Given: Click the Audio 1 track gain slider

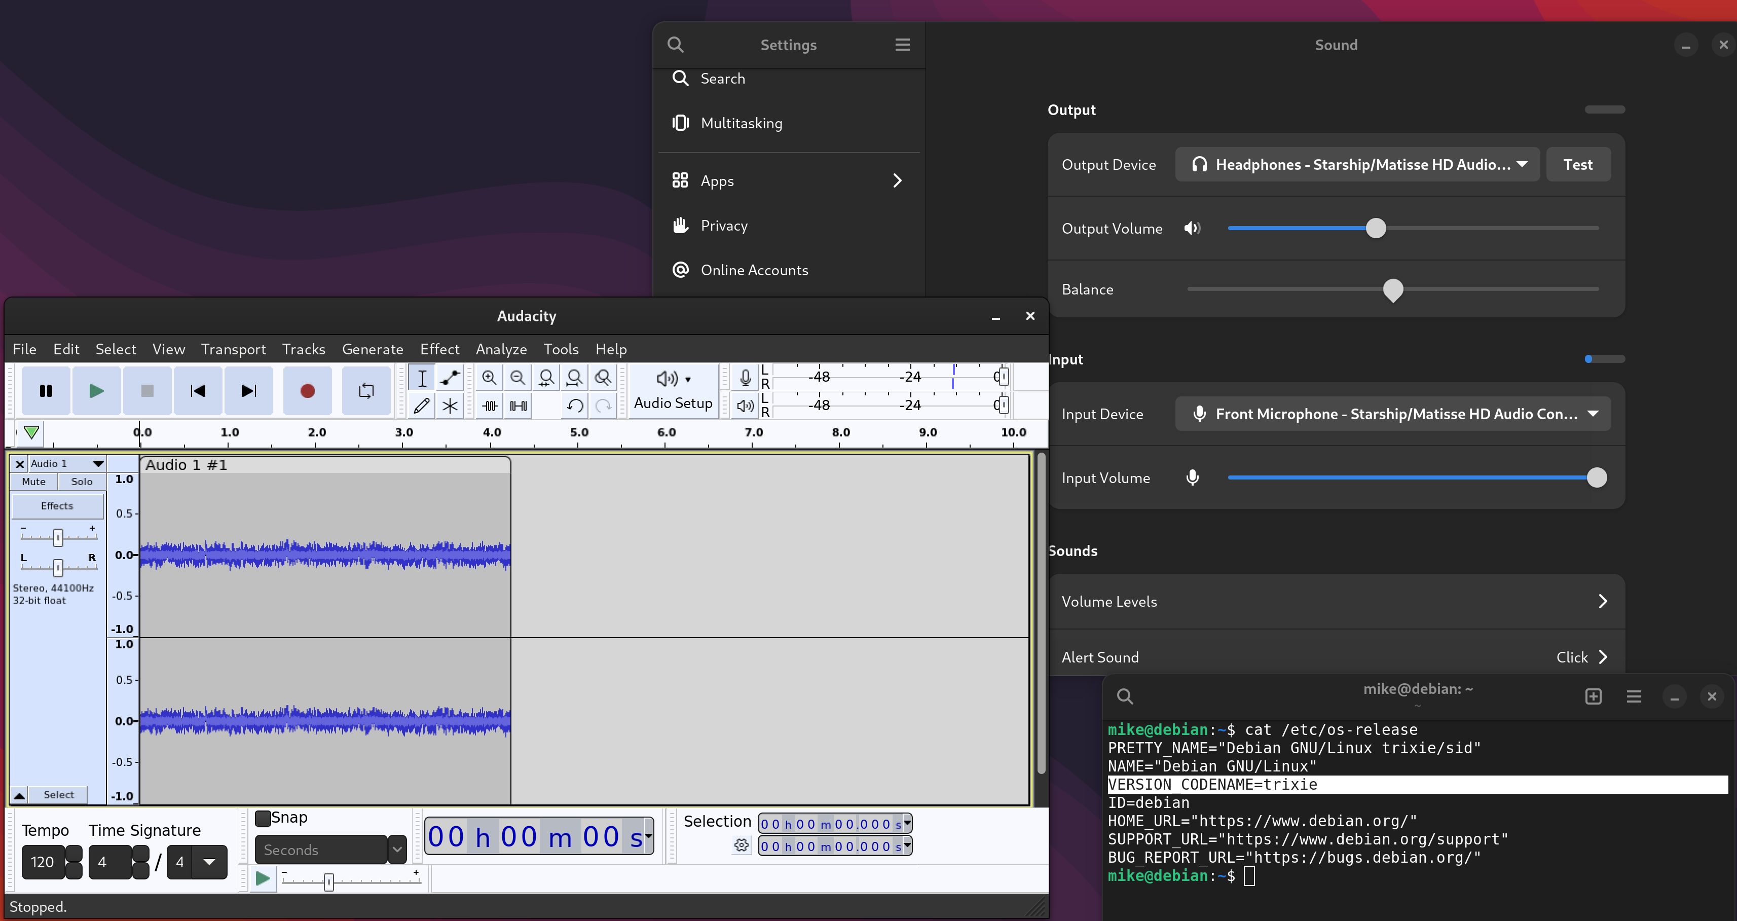Looking at the screenshot, I should (x=58, y=537).
